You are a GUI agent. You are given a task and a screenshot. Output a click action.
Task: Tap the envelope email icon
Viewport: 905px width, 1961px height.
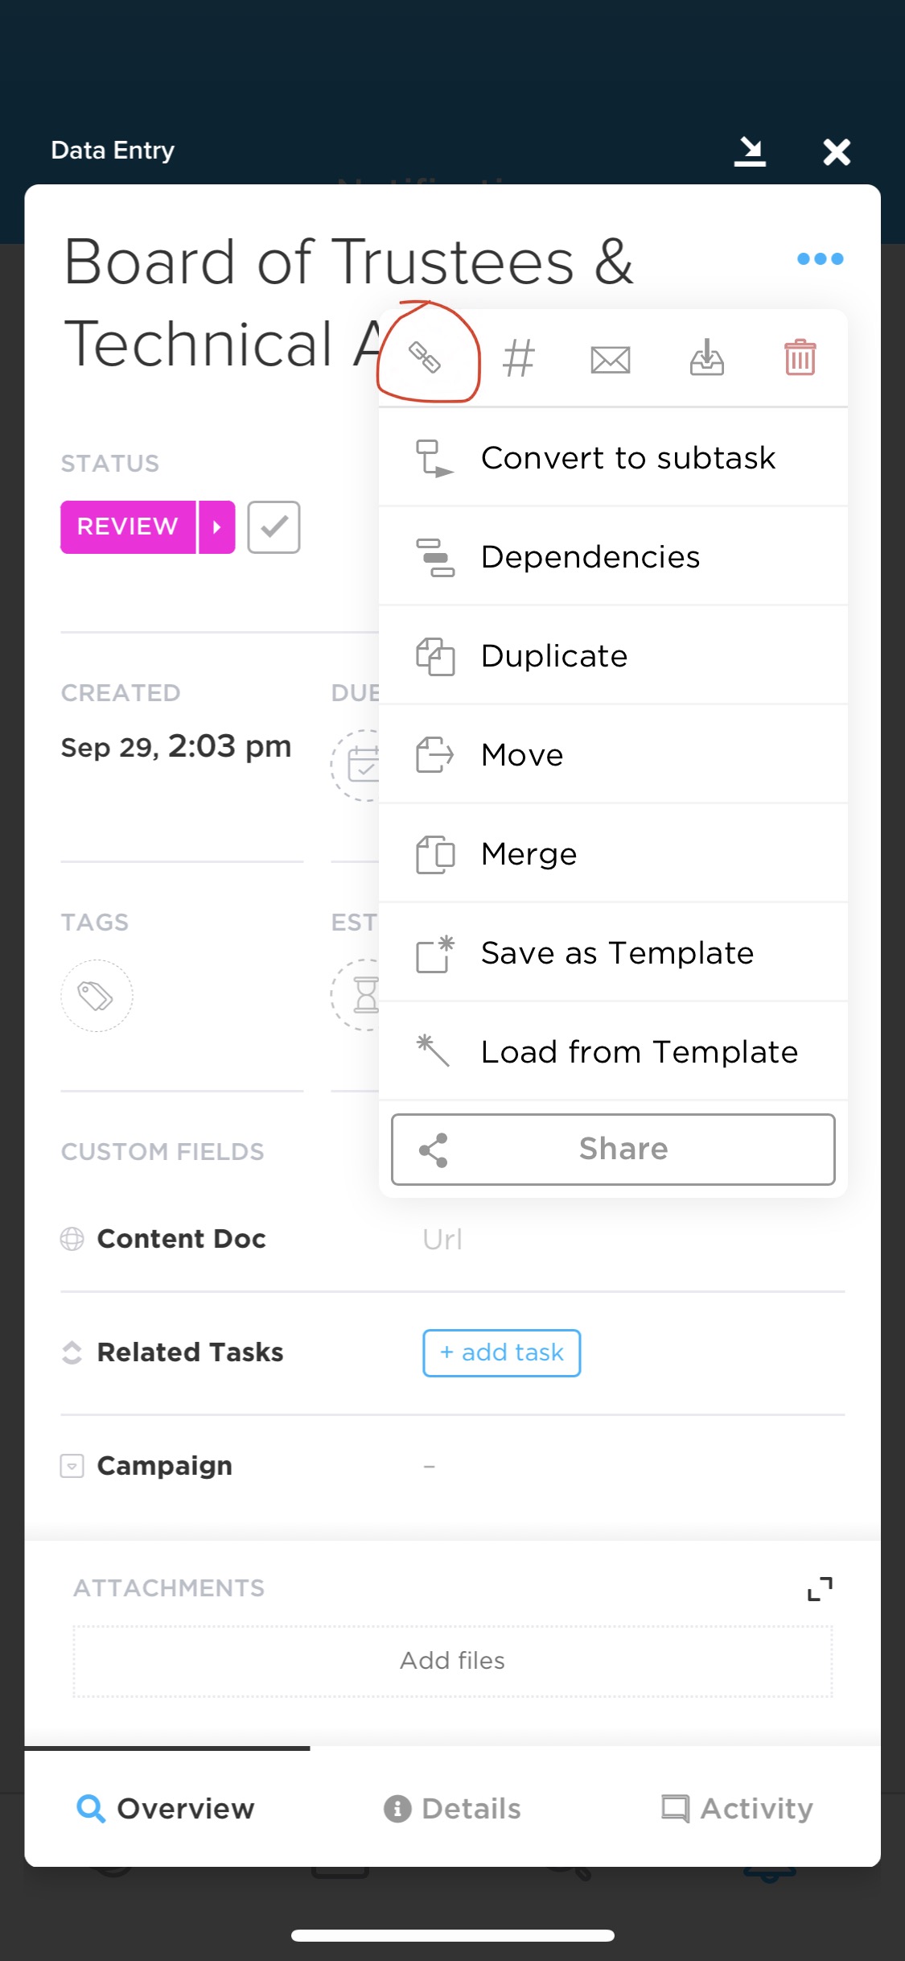click(611, 359)
